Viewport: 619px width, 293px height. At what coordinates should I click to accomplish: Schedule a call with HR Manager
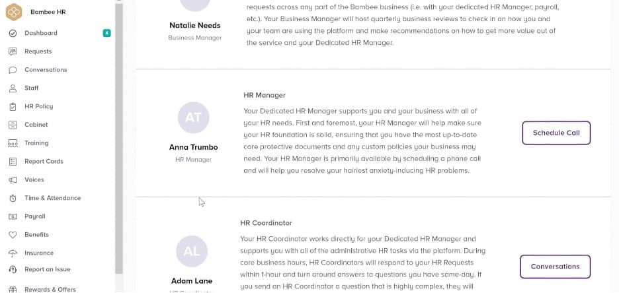click(556, 133)
